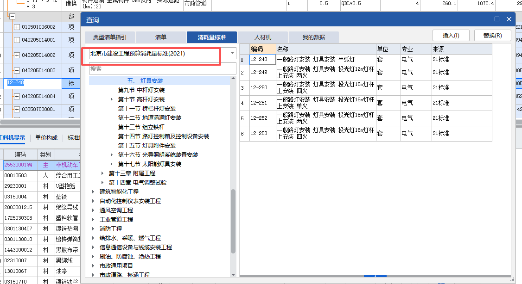Collapse the top row using its minus icon
Screen dimensions: 522x284
pos(12,16)
